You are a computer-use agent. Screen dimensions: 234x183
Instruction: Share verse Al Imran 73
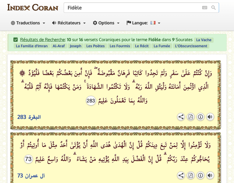point(181,175)
